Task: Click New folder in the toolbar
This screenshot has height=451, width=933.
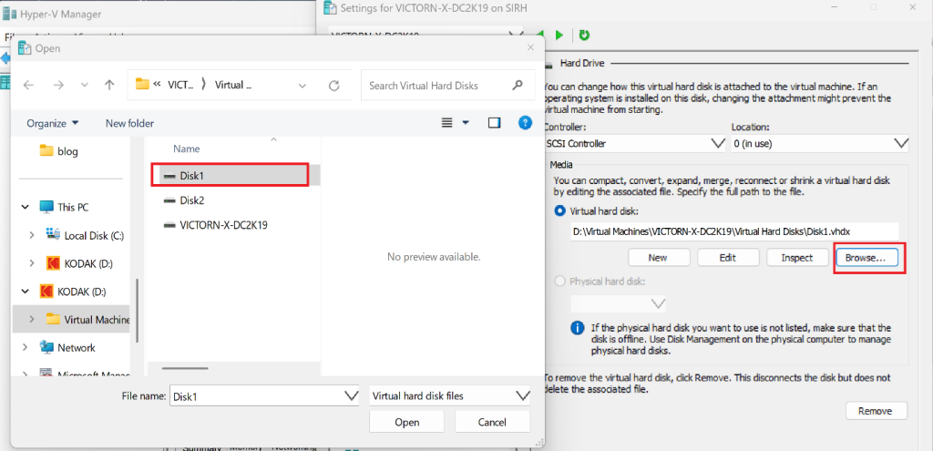Action: coord(129,123)
